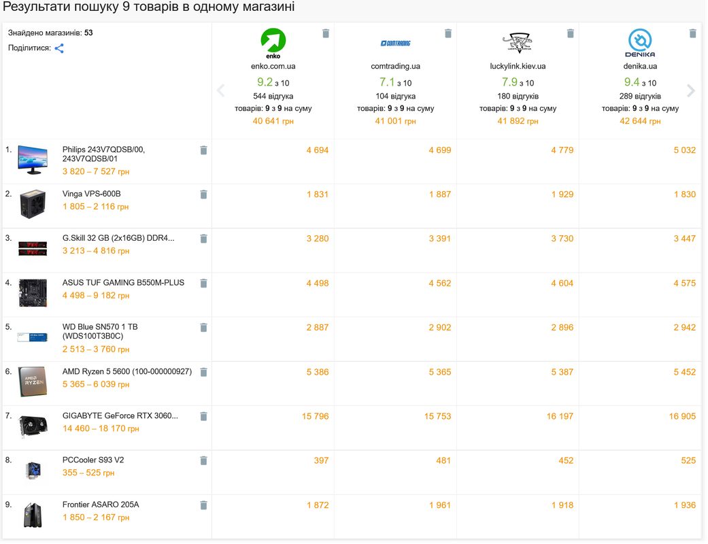Click the G.Skill RAM thumbnail
708x544 pixels.
pos(33,248)
